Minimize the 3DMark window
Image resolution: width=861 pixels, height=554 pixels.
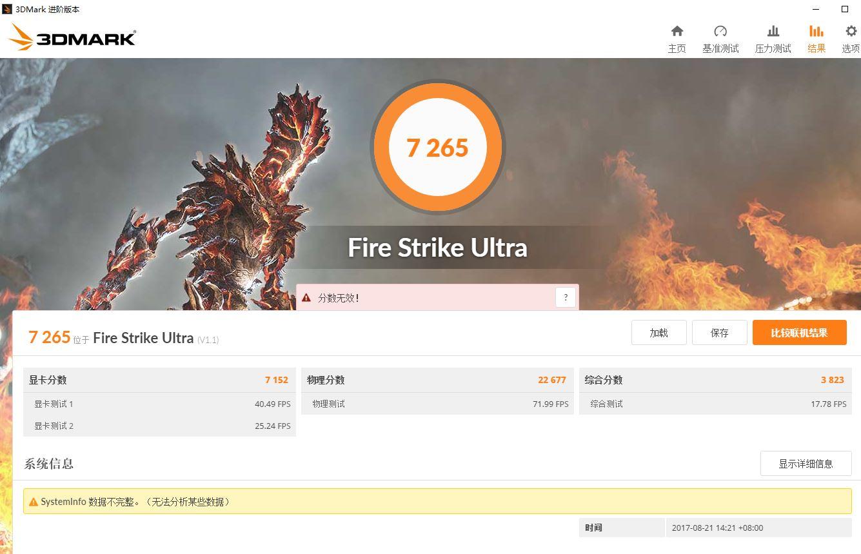[816, 9]
